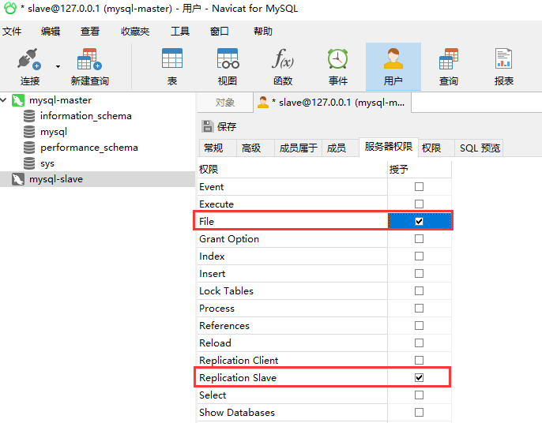The image size is (542, 423).
Task: Enable the Index privilege checkbox
Action: tap(419, 256)
